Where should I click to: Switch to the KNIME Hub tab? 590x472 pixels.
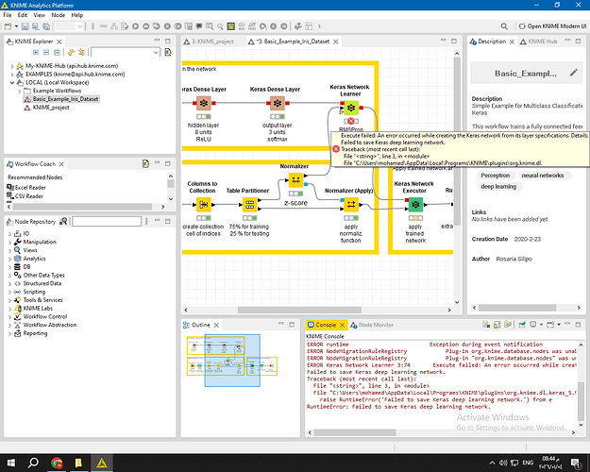(538, 42)
